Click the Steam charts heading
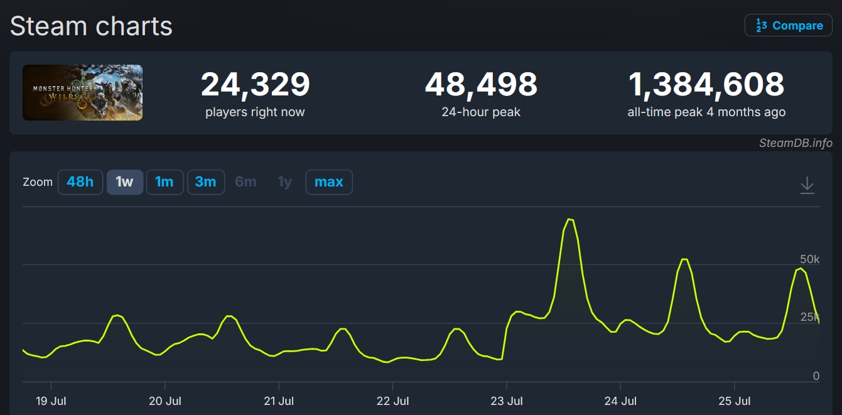This screenshot has height=415, width=842. (x=91, y=26)
